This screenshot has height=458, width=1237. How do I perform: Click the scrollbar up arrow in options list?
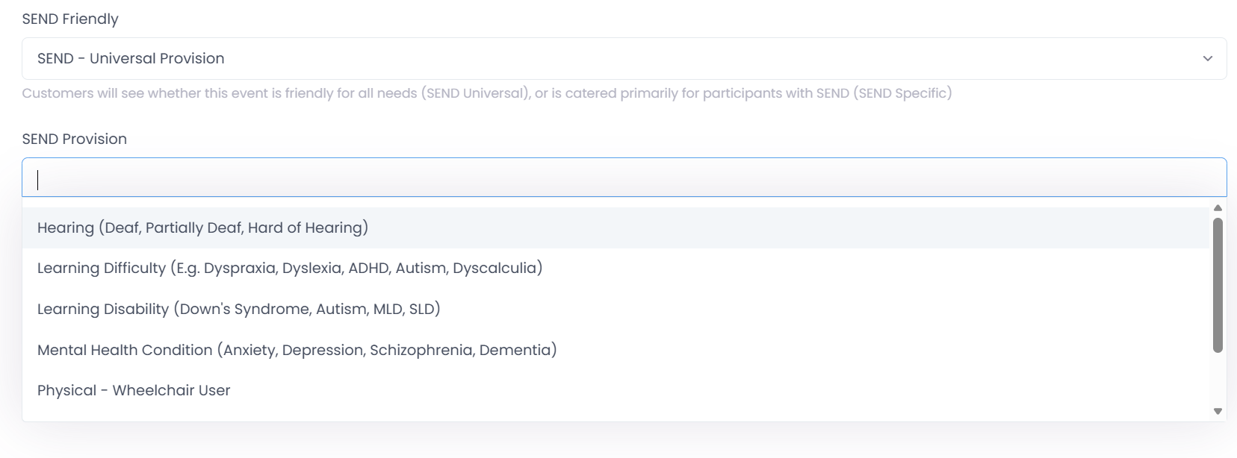(x=1218, y=208)
